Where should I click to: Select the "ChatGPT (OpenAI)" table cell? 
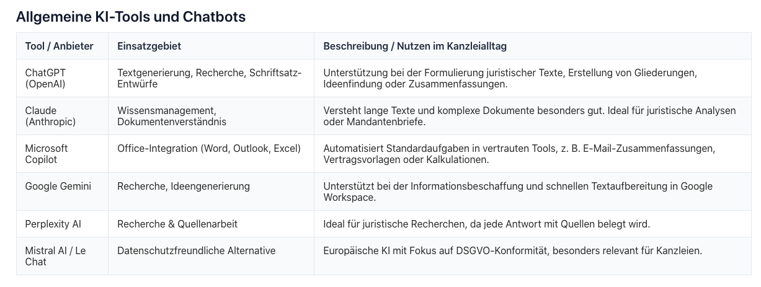click(45, 78)
